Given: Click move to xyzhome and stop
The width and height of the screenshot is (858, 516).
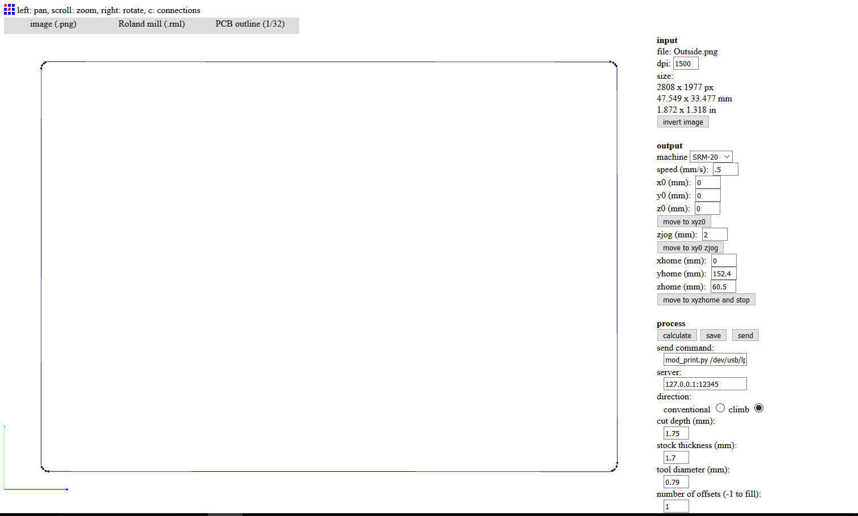Looking at the screenshot, I should coord(706,300).
